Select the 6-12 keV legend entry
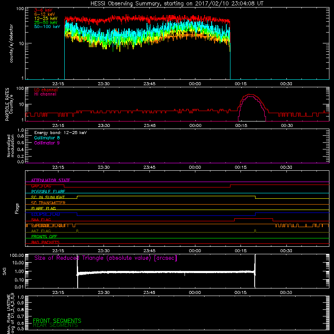The image size is (334, 334). (45, 14)
